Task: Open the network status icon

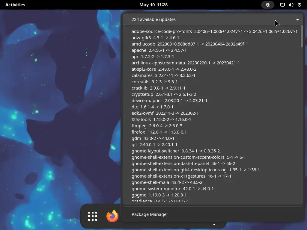Action: [x=282, y=5]
